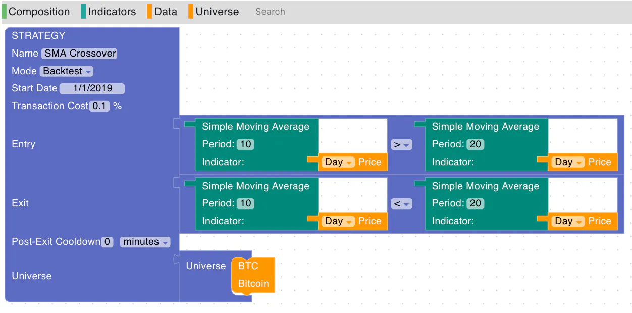Open the cooldown minutes unit dropdown
Screen dimensions: 632x313
click(x=145, y=242)
